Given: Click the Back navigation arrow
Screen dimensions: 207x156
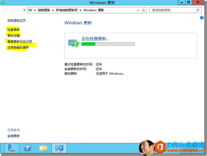Looking at the screenshot, I should 5,10.
